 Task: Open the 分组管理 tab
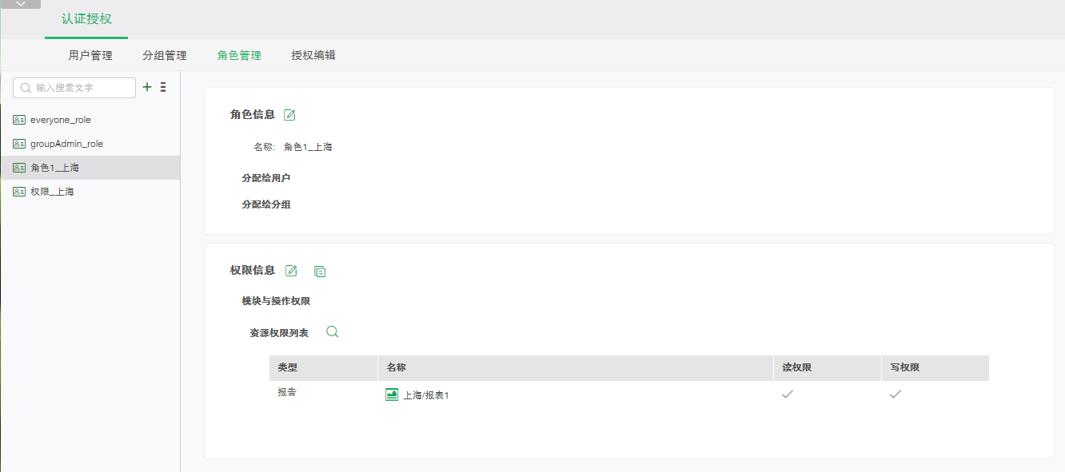(x=165, y=56)
